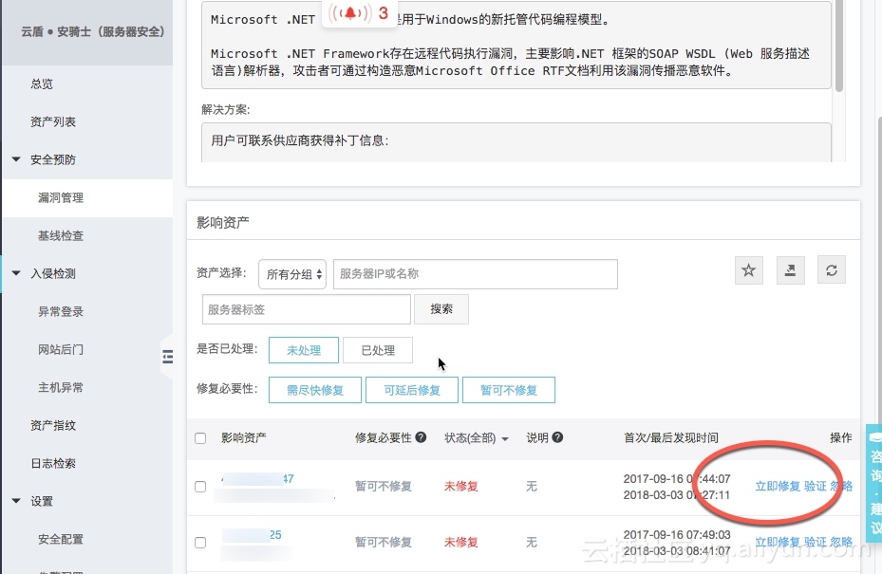Open 网站后门 in the sidebar
Screen dimensions: 882x574
pyautogui.click(x=61, y=349)
